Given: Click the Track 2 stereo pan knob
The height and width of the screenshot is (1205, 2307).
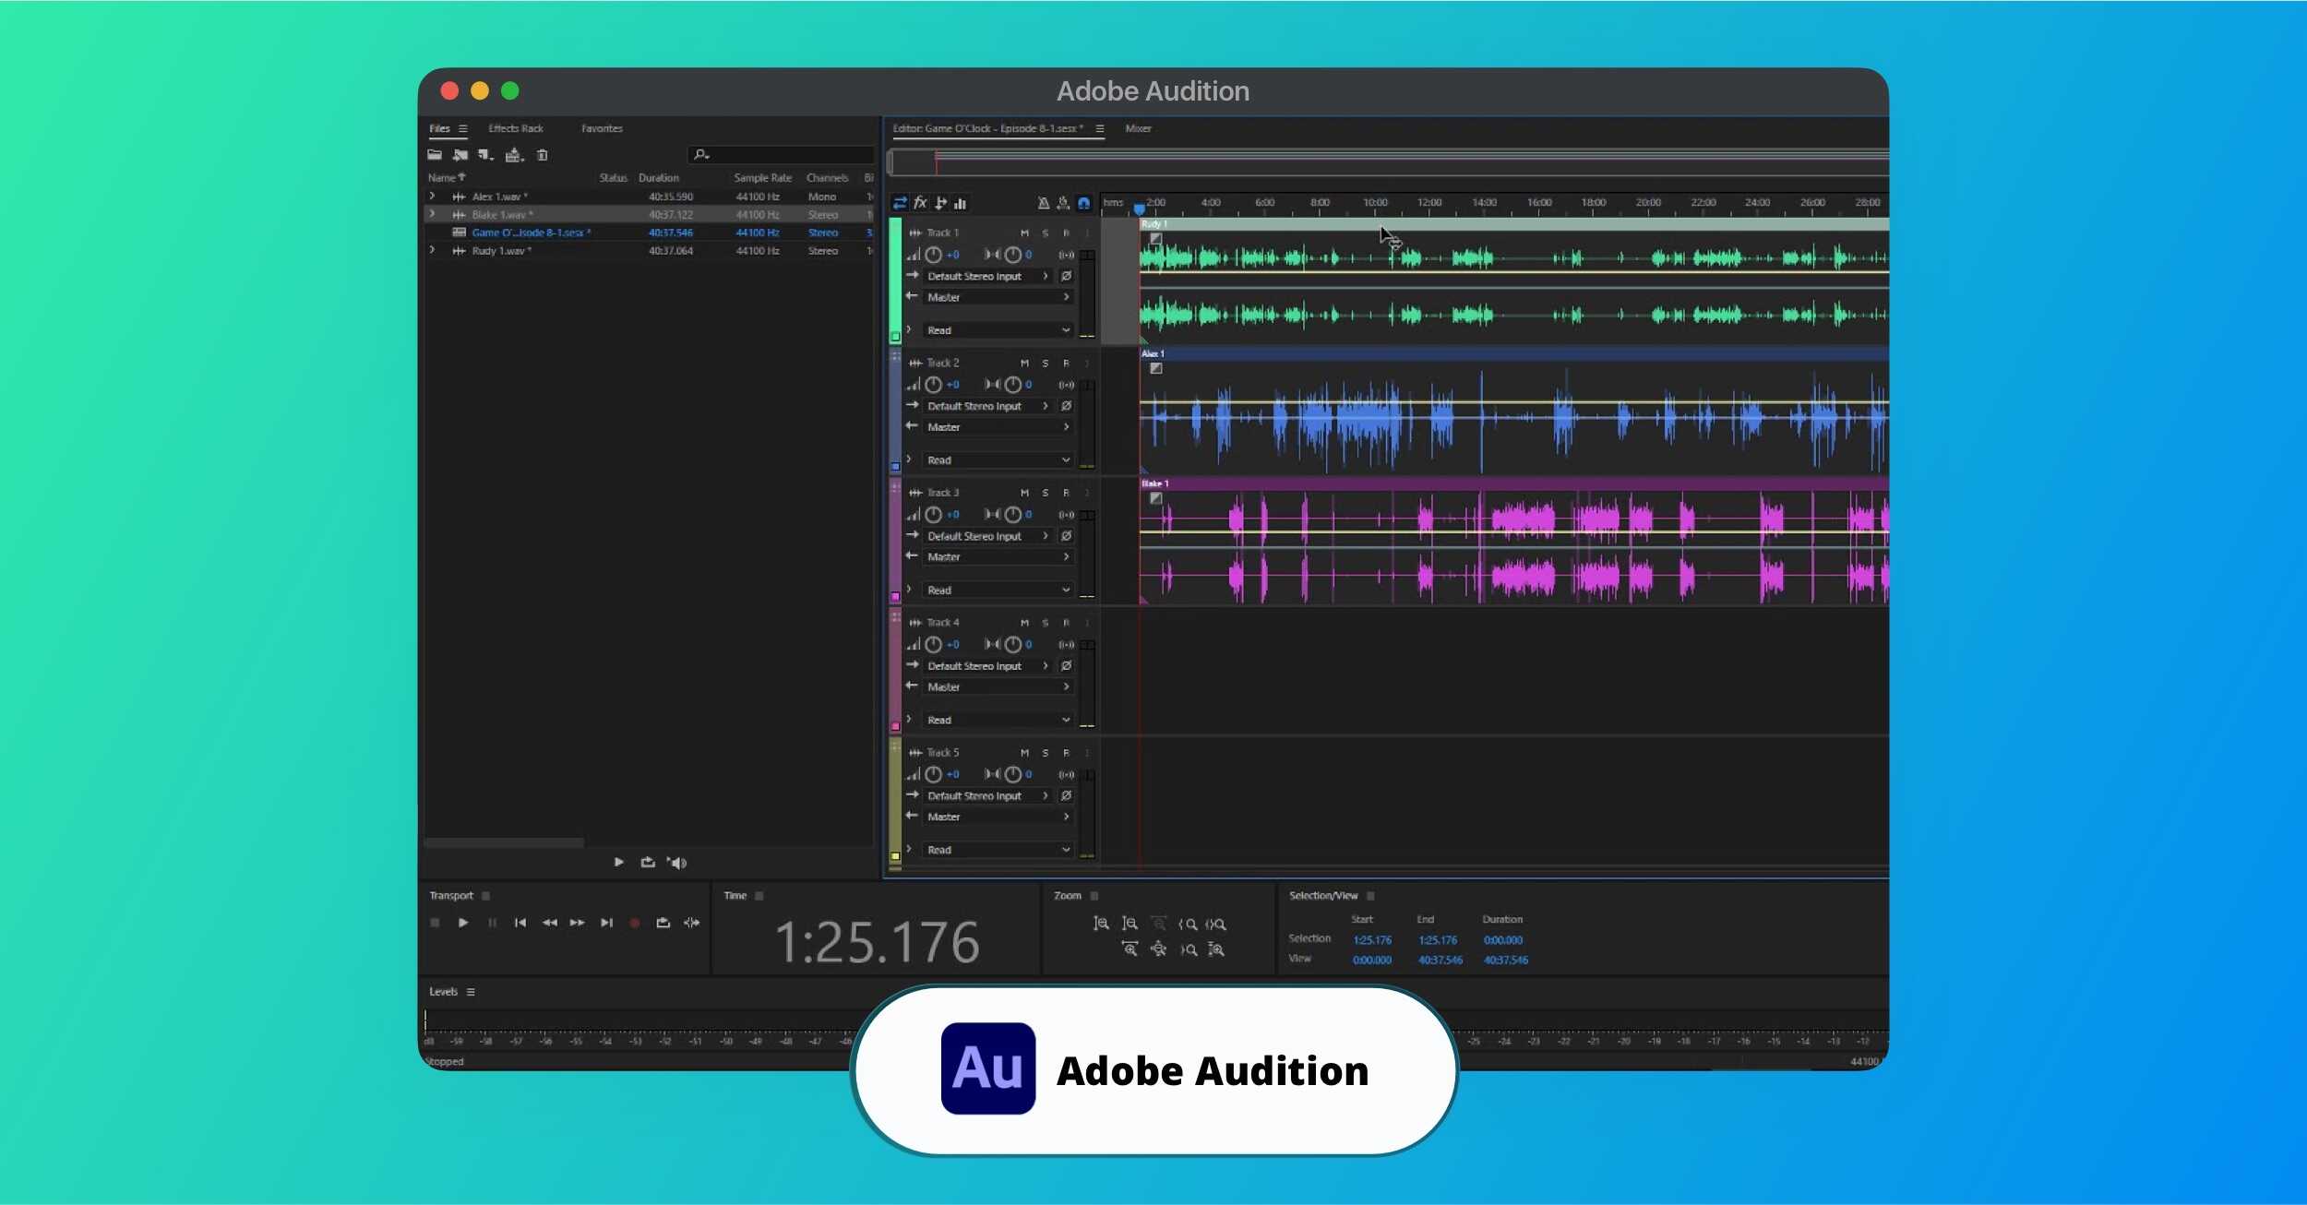Looking at the screenshot, I should [x=1013, y=385].
